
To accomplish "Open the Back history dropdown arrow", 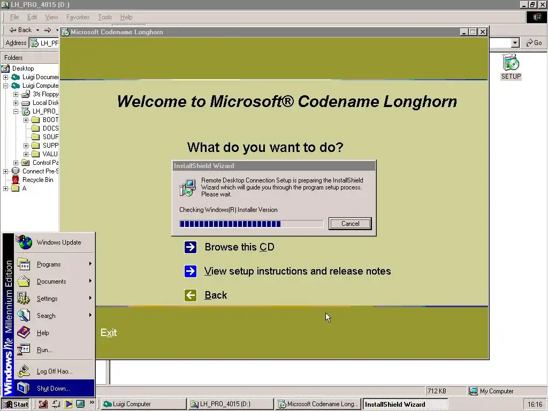I will pyautogui.click(x=37, y=30).
